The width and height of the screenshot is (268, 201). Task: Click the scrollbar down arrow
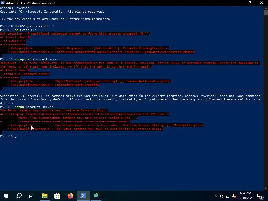266,188
